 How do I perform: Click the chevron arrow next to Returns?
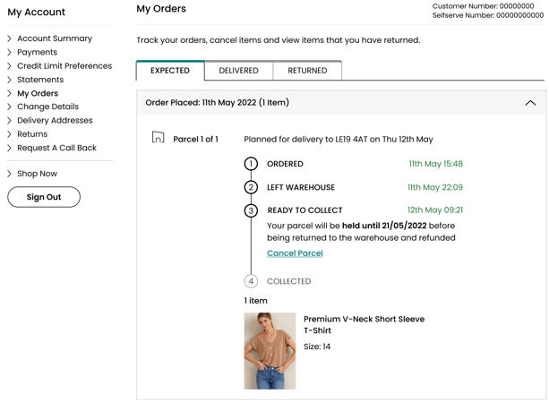click(x=10, y=134)
